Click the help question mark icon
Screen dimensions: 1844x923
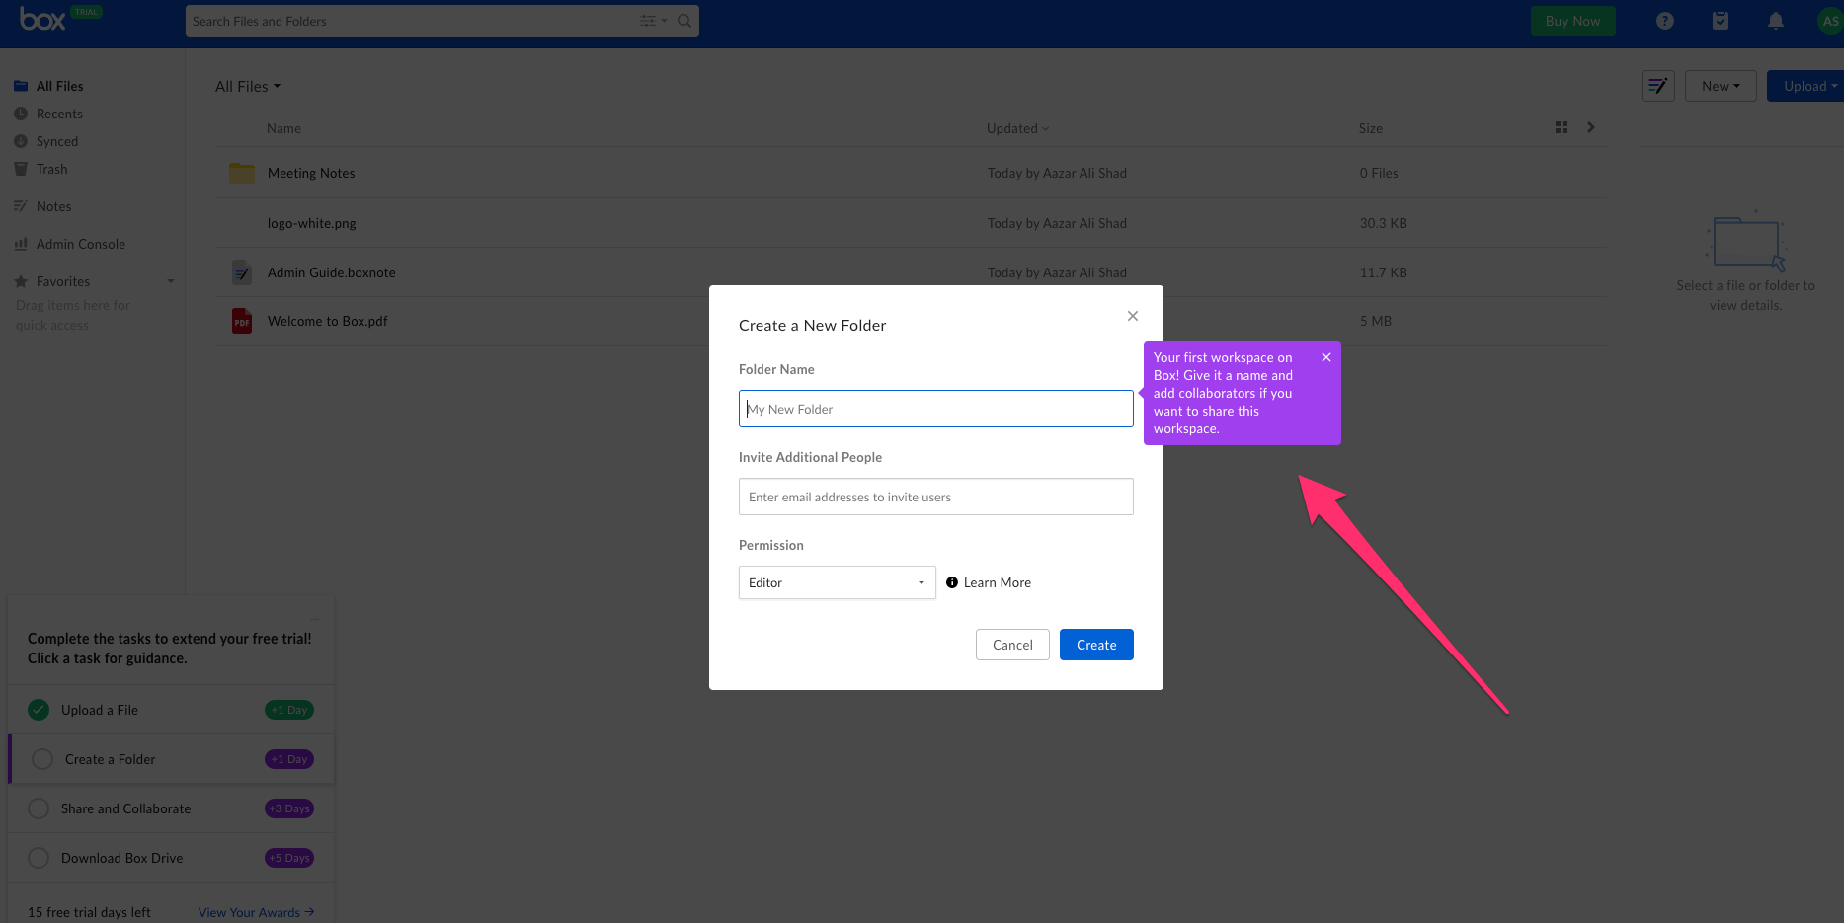click(x=1664, y=21)
